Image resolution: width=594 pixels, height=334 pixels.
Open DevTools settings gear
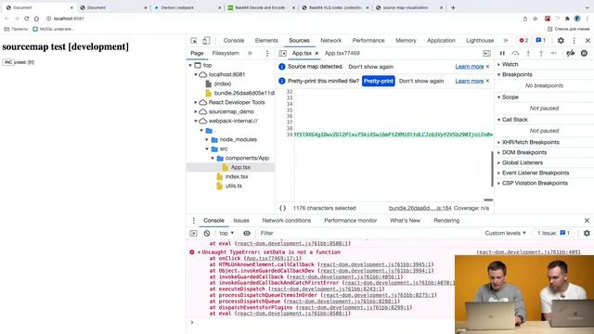point(561,41)
